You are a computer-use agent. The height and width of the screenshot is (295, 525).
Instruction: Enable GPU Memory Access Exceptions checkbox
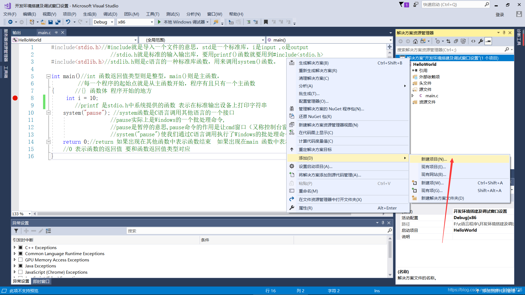(21, 260)
